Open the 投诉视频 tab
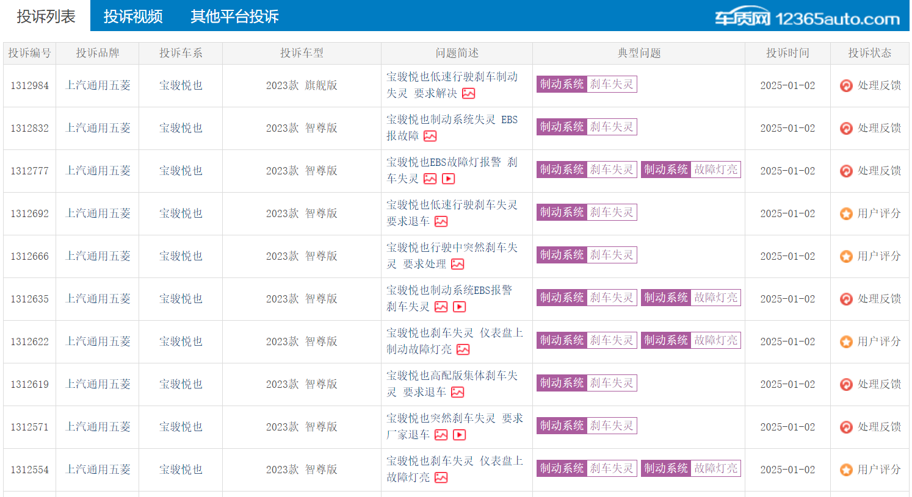The height and width of the screenshot is (497, 912). pos(133,16)
